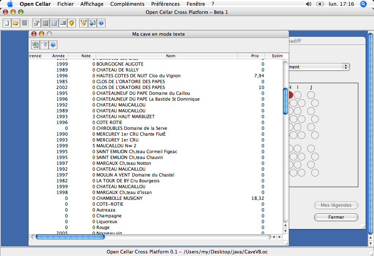The image size is (374, 256).
Task: Select SAINT EMILION Ch,teau Cormeil Figeac
Action: point(156,152)
